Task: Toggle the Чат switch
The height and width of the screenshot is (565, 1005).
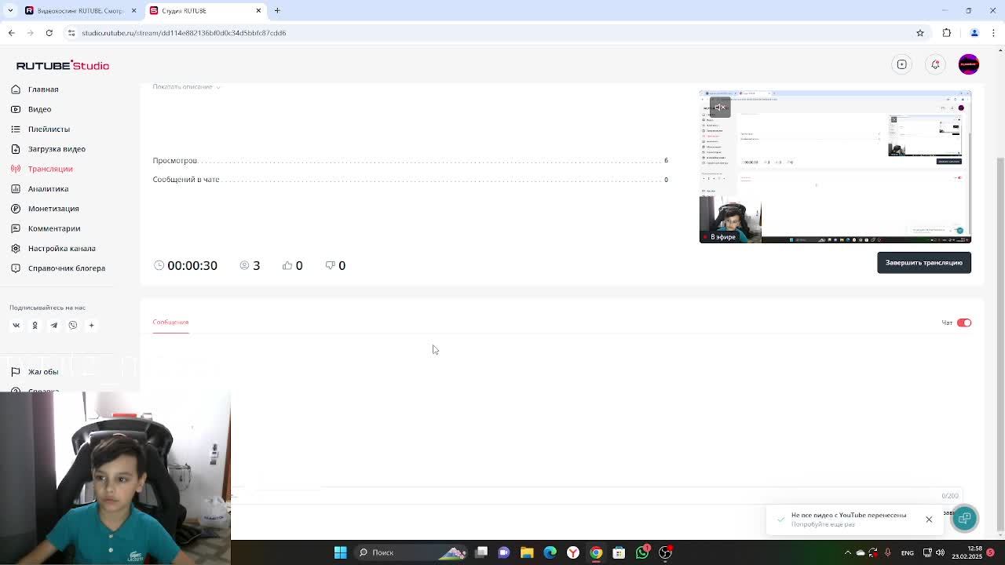Action: 964,323
